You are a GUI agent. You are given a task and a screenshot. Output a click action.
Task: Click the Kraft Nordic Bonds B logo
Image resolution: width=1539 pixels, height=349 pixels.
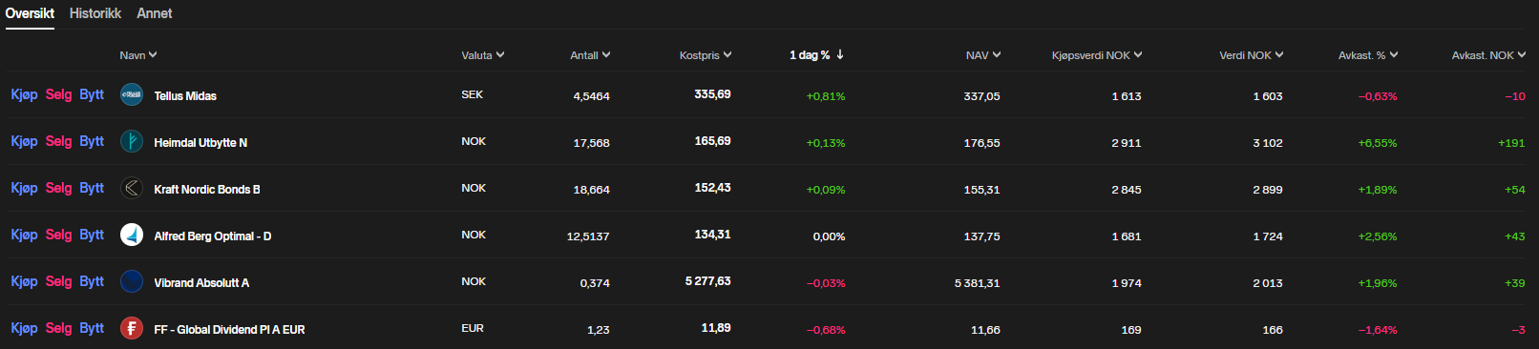pyautogui.click(x=132, y=188)
